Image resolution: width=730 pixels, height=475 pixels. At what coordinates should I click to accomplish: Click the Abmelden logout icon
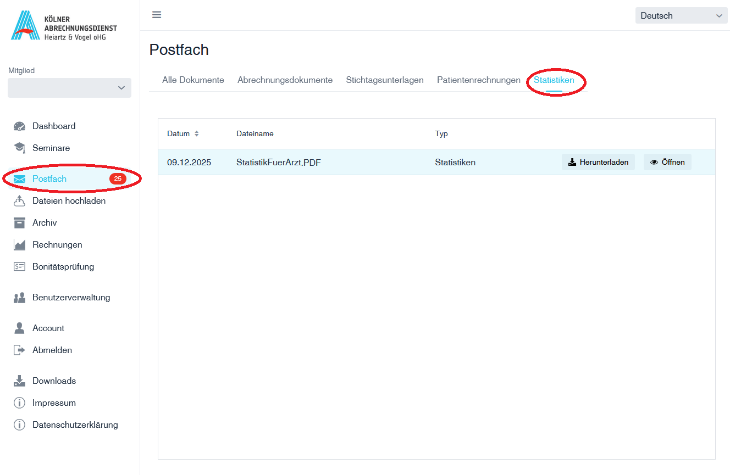pyautogui.click(x=19, y=350)
